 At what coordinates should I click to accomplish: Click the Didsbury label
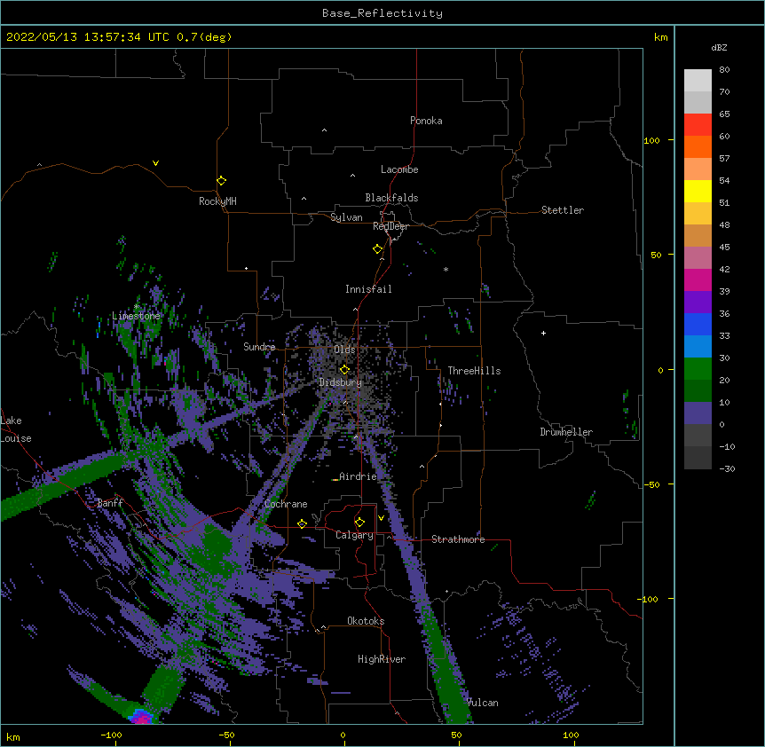tap(340, 382)
